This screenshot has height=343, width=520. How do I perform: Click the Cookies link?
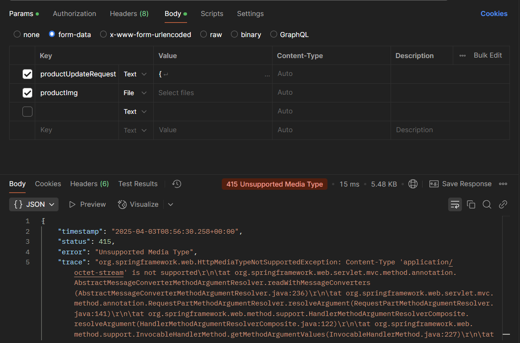tap(494, 14)
